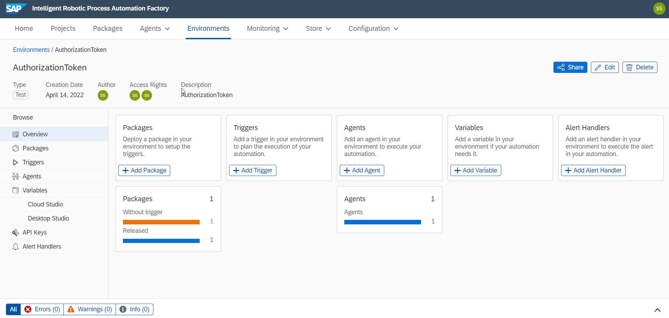The width and height of the screenshot is (669, 318).
Task: Expand the message panel with up chevron
Action: pos(657,310)
